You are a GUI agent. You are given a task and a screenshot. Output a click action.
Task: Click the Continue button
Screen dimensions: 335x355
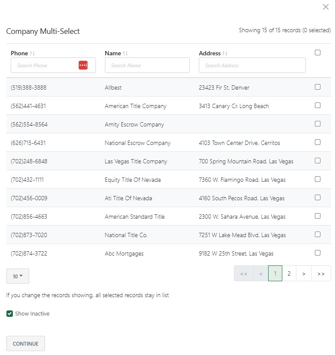click(x=25, y=343)
